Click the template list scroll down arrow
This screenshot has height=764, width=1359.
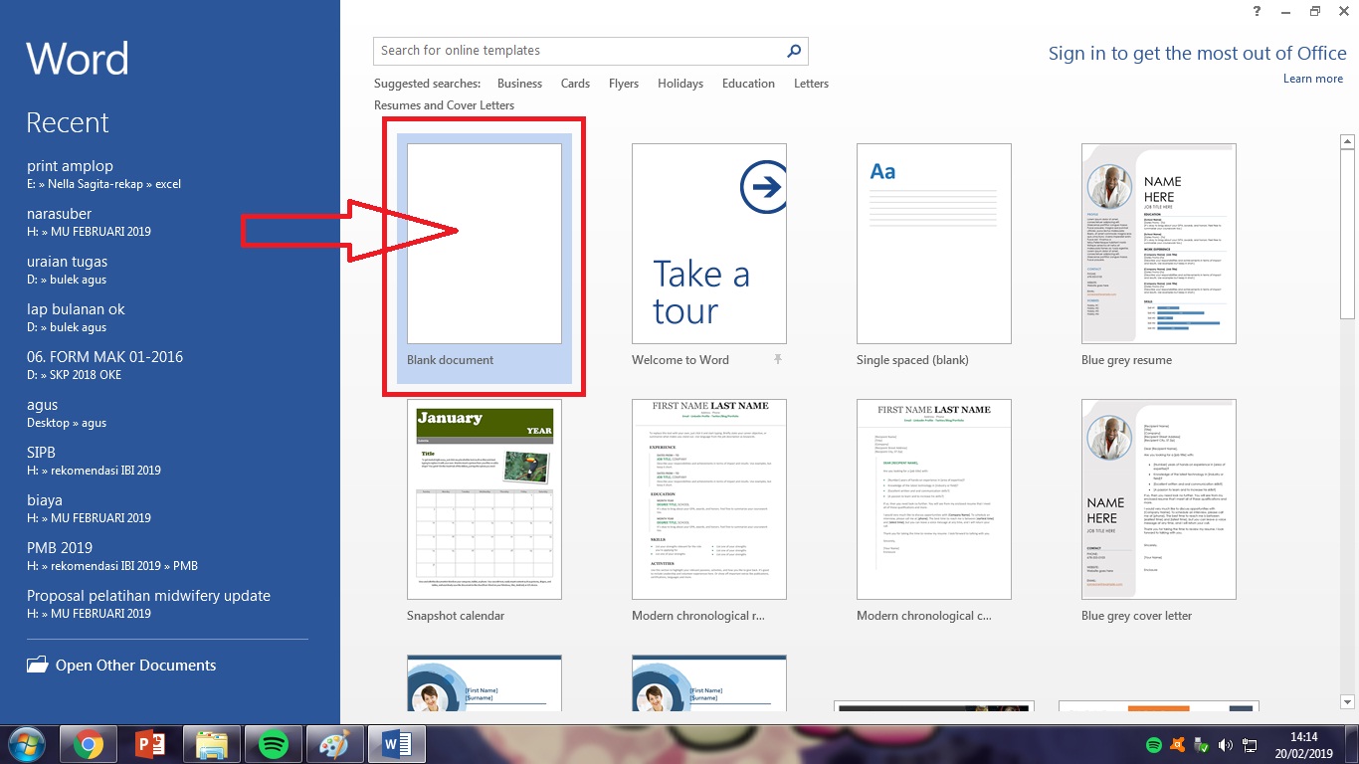point(1348,702)
